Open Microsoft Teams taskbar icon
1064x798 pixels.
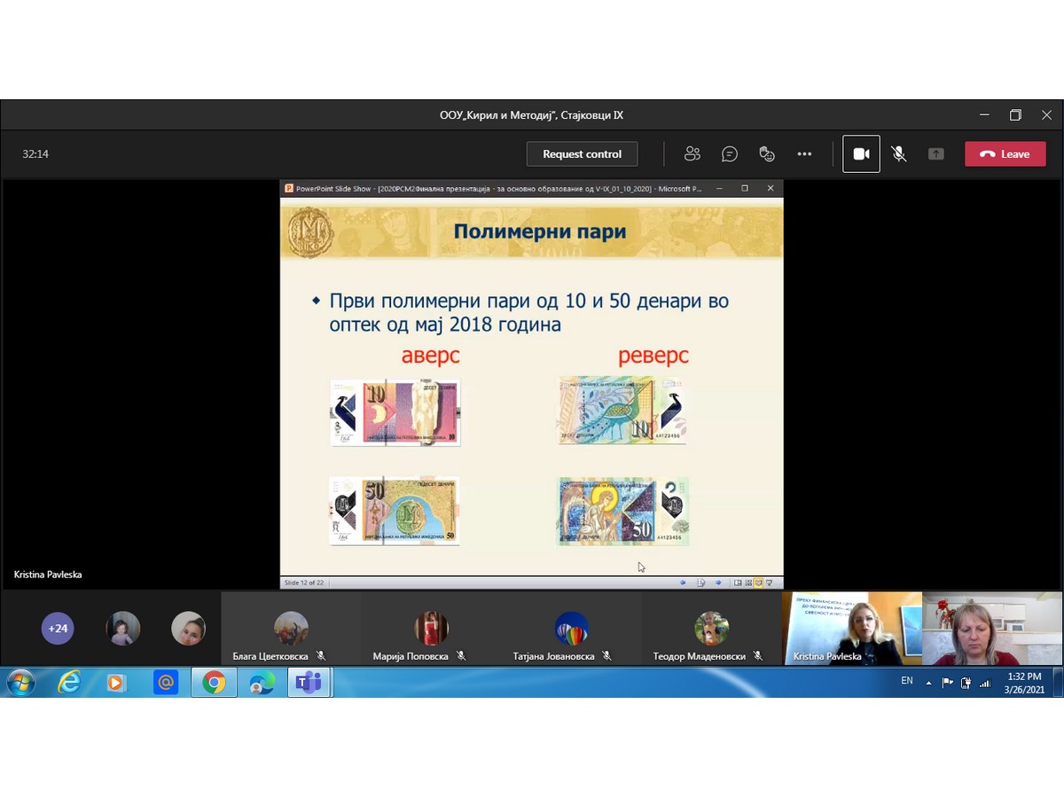pos(309,682)
